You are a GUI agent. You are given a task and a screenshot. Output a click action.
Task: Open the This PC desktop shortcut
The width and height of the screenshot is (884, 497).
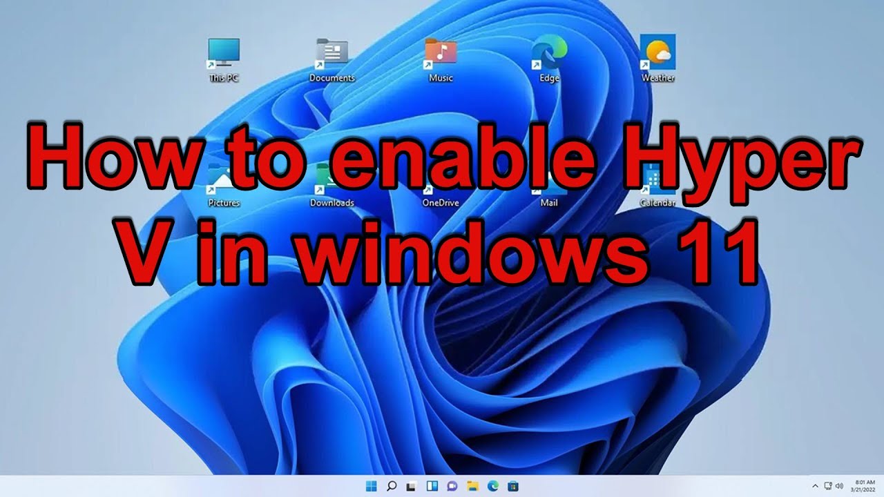tap(224, 59)
